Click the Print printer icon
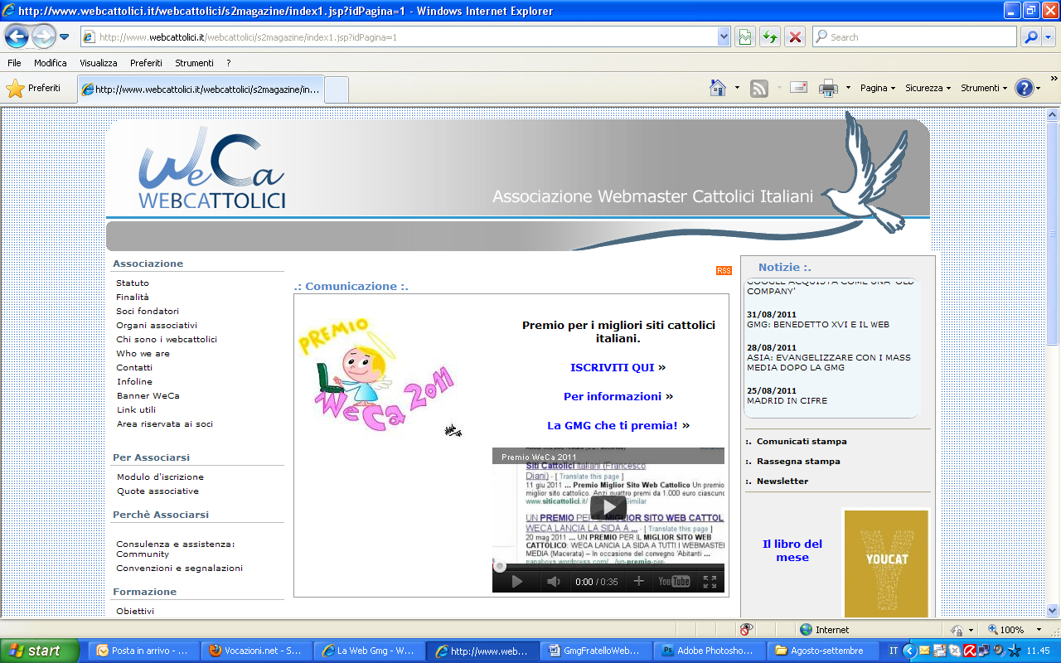 coord(828,88)
